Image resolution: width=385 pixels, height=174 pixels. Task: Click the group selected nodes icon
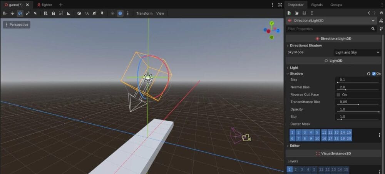click(61, 13)
